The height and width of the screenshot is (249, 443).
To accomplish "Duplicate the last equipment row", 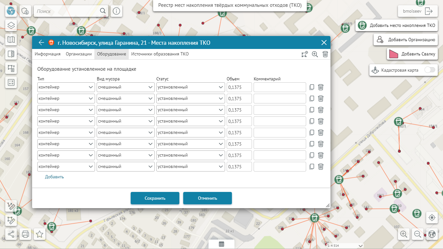I will pyautogui.click(x=312, y=167).
